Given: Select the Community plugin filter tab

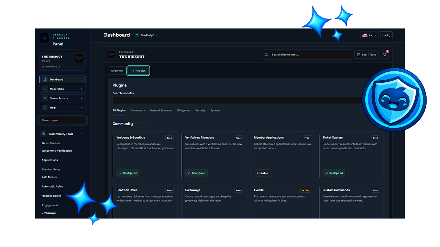Looking at the screenshot, I should click(138, 110).
